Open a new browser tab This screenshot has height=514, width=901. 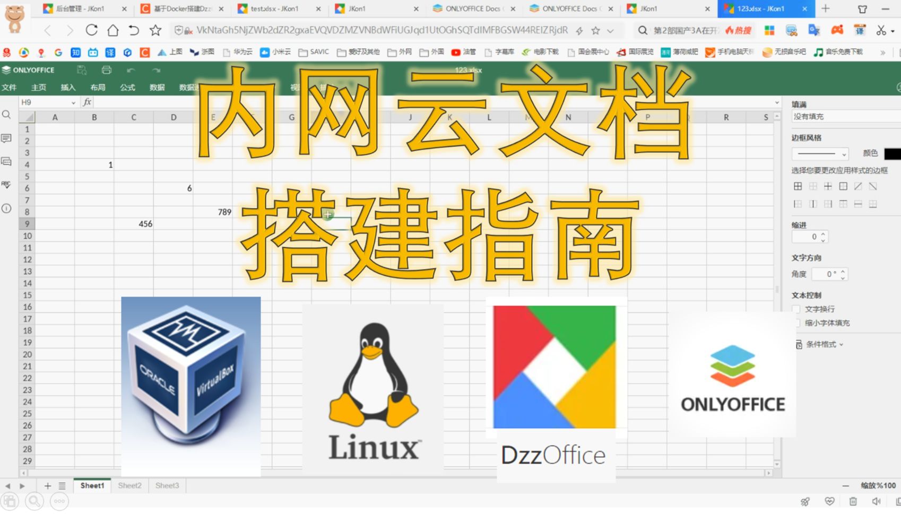(x=826, y=8)
